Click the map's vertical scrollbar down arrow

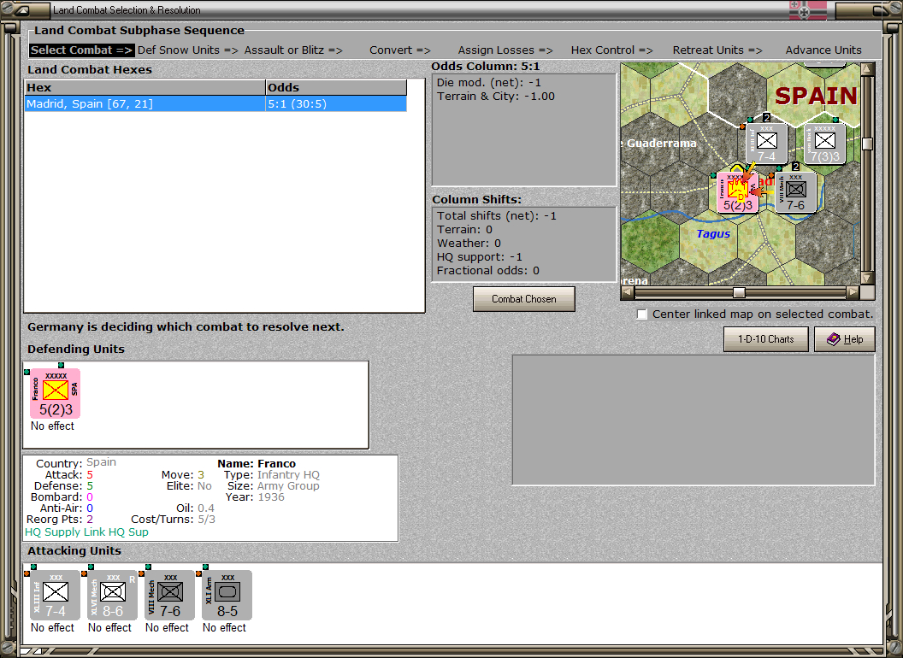click(867, 278)
